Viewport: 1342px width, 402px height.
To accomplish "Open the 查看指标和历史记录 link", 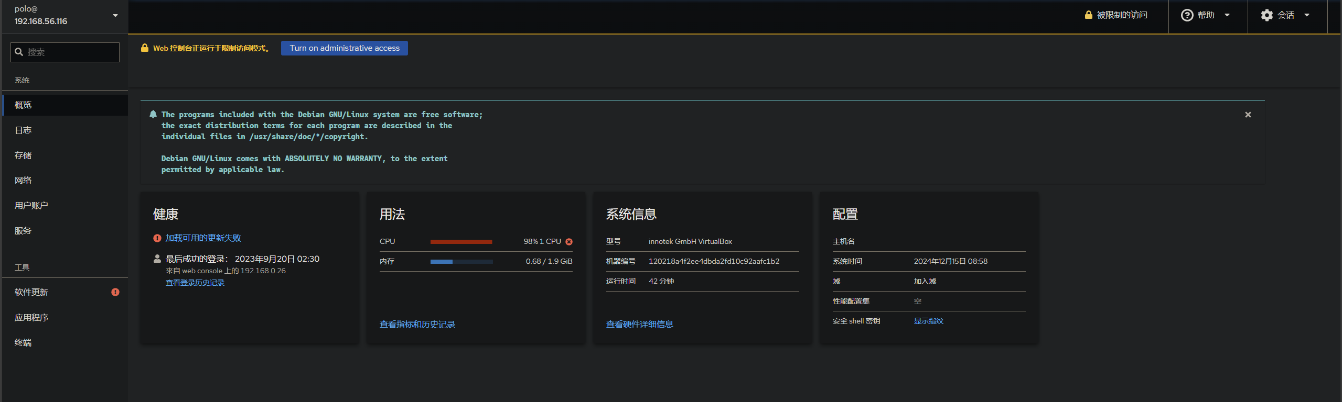I will [417, 325].
